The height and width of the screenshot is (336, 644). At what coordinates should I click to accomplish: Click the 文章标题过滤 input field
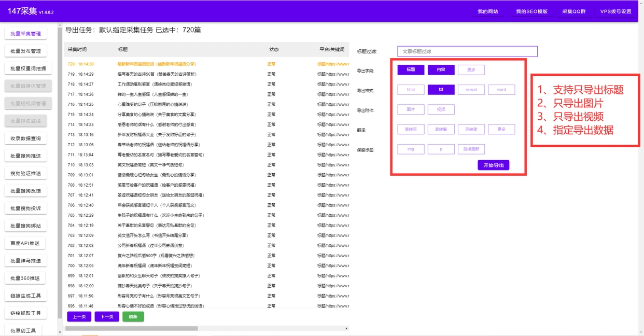[467, 51]
